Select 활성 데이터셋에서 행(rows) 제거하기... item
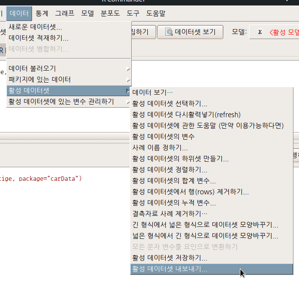The height and width of the screenshot is (283, 299). point(212,192)
